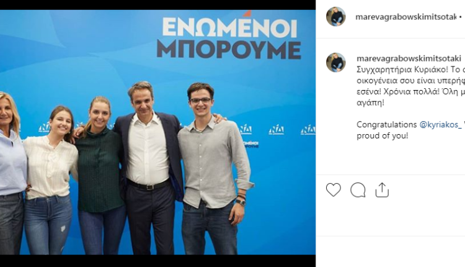The width and height of the screenshot is (465, 267).
Task: Open the truncated username in the post header
Action: coord(406,17)
